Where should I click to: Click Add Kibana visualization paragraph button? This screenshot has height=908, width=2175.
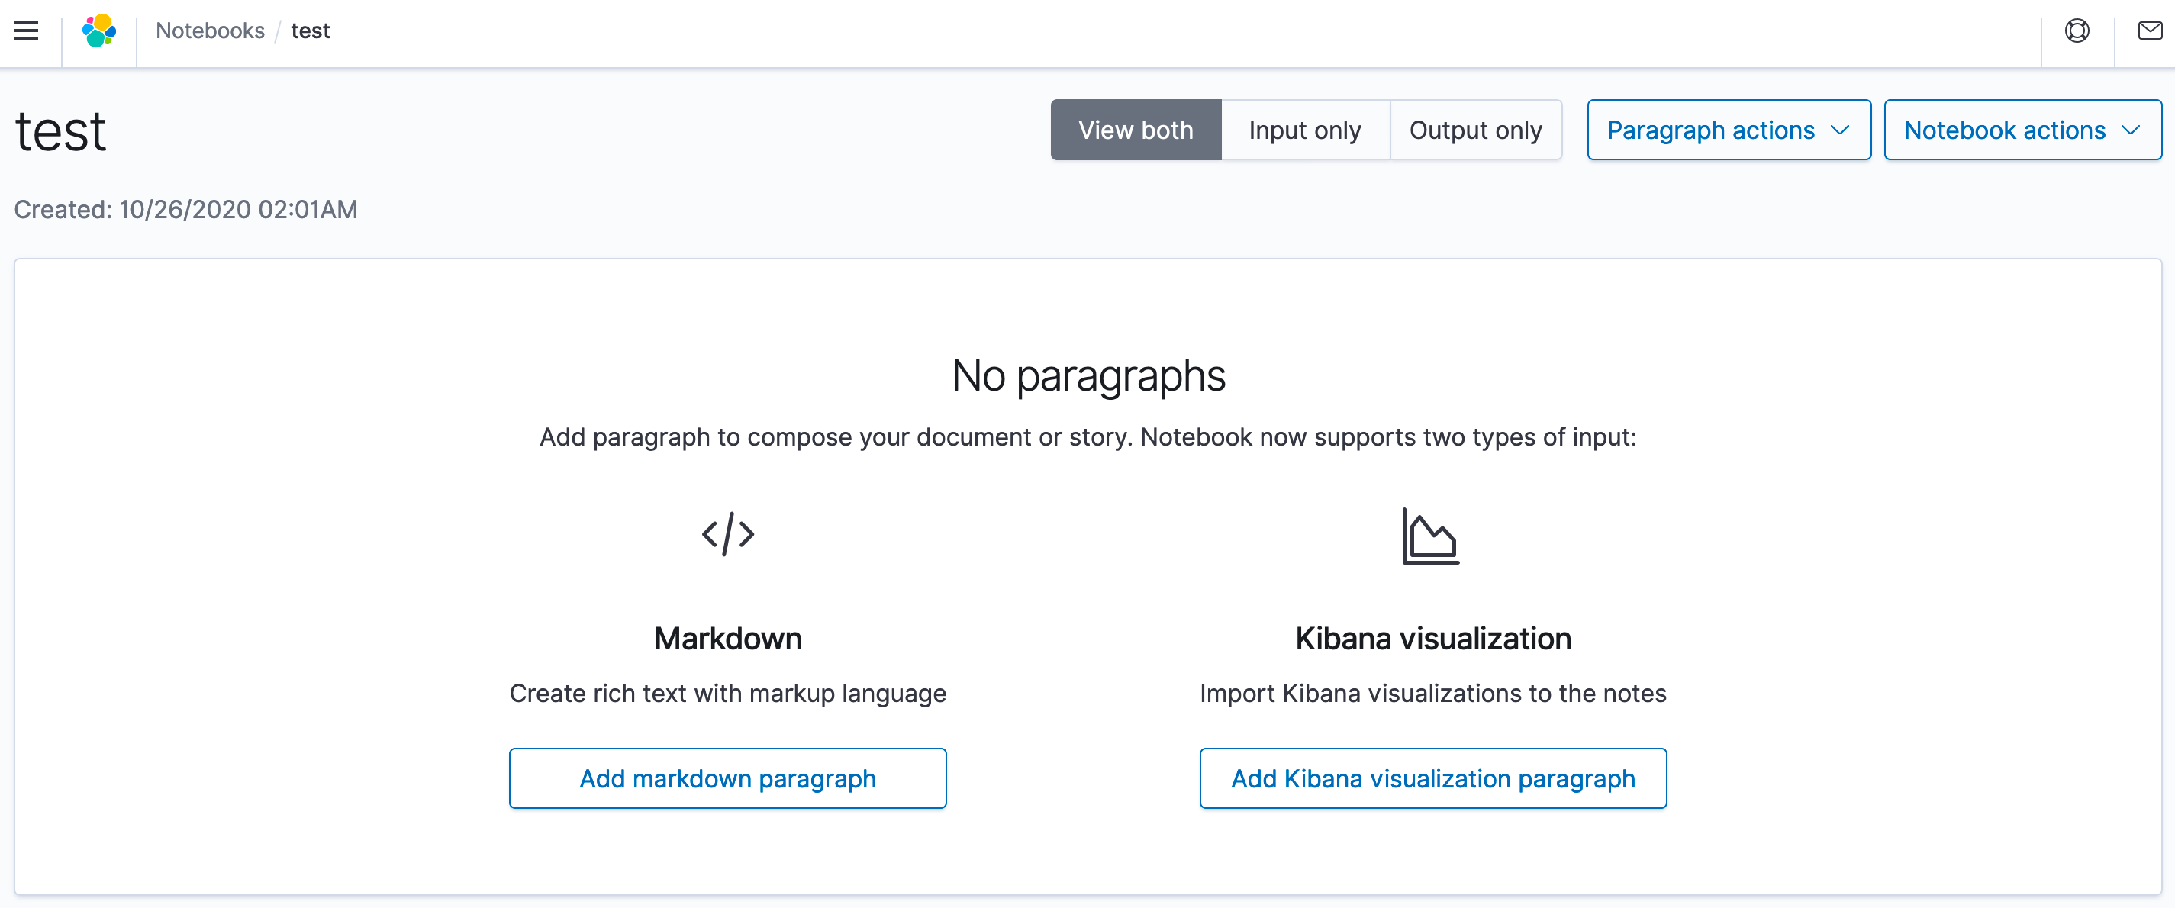(x=1433, y=778)
